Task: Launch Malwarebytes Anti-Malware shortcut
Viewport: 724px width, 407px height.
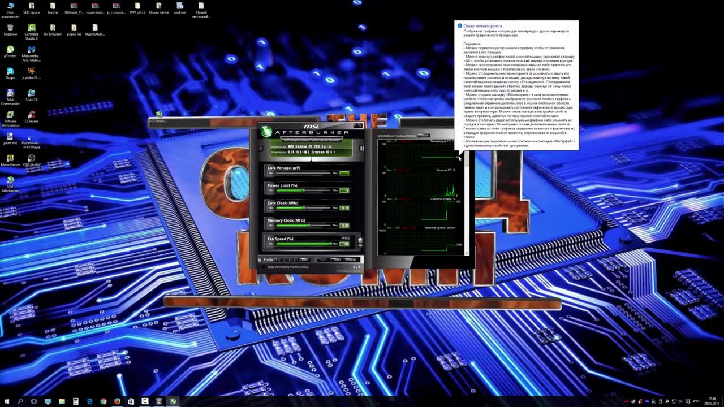Action: 31,54
